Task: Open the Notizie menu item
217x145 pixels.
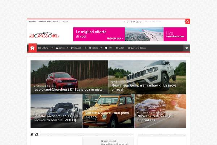Action: coord(43,48)
